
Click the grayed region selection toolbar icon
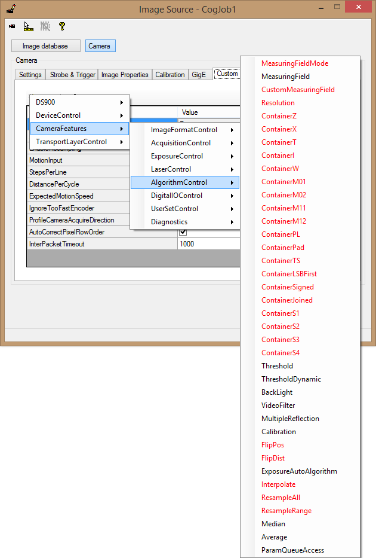(45, 26)
